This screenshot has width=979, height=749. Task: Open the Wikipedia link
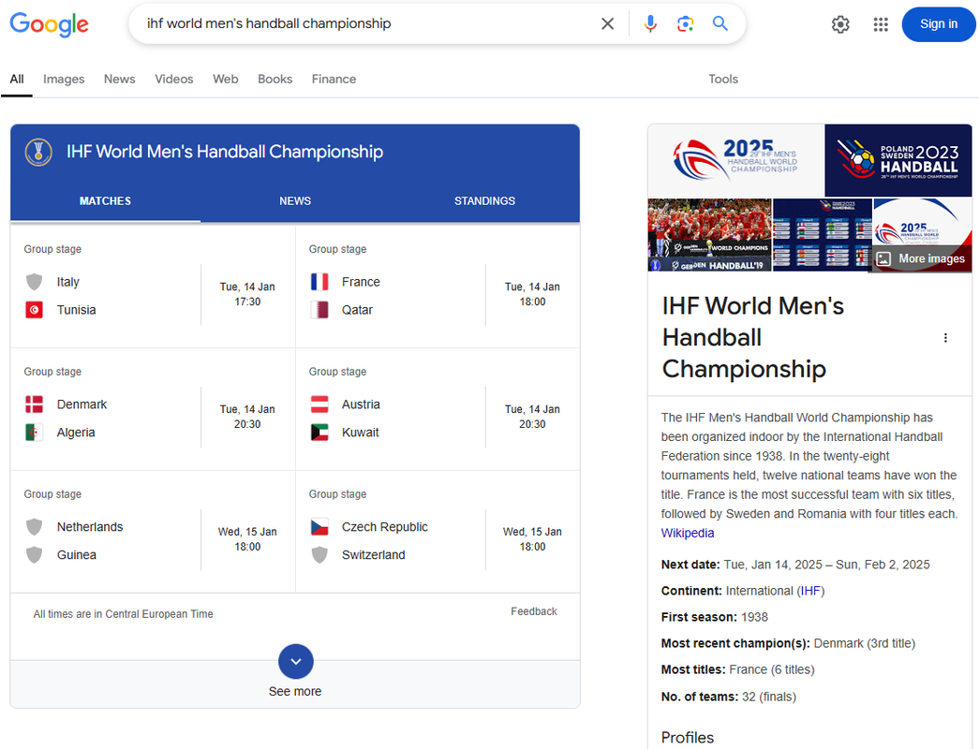(687, 533)
